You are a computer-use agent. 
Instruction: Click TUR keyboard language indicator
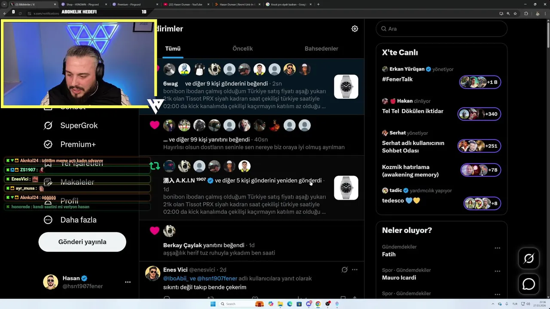click(515, 304)
